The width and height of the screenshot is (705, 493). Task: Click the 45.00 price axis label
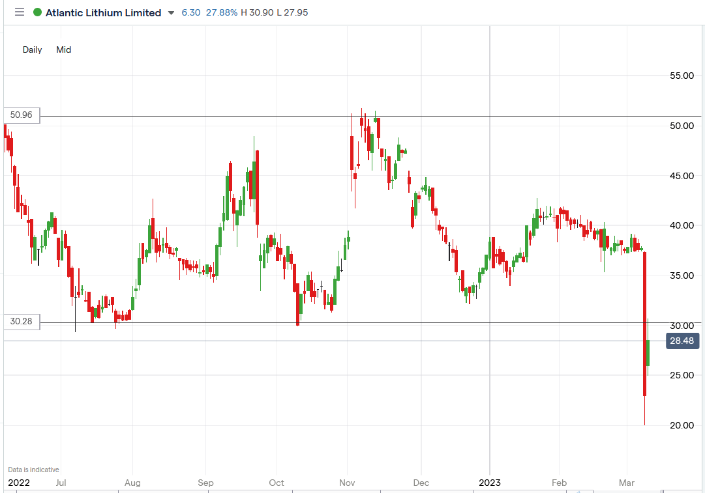682,176
